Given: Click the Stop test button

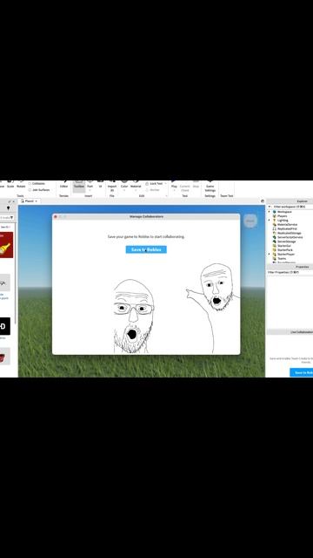Looking at the screenshot, I should click(x=196, y=184).
